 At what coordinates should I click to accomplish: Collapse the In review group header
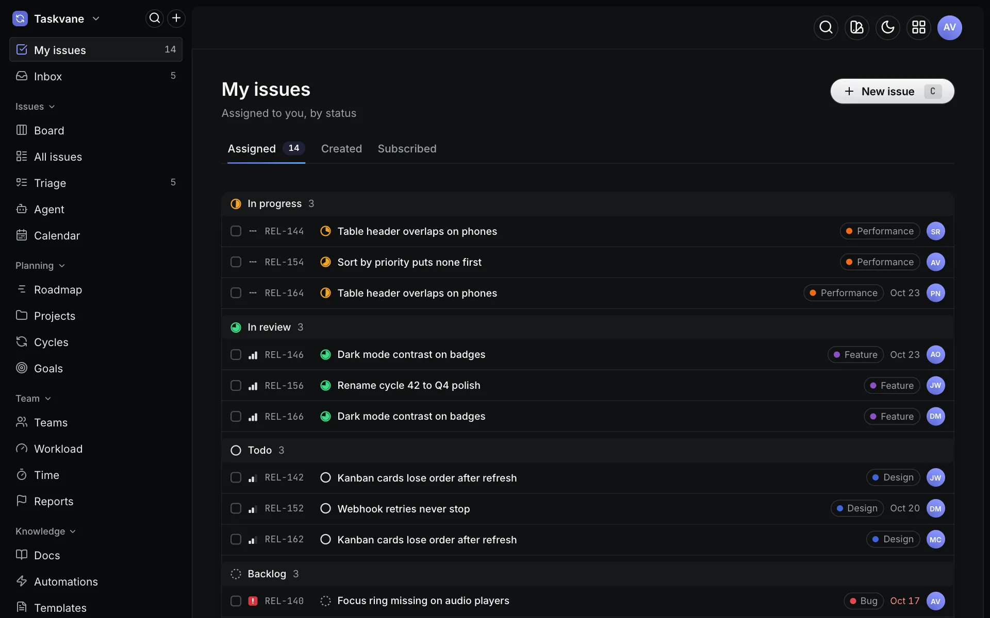tap(588, 328)
